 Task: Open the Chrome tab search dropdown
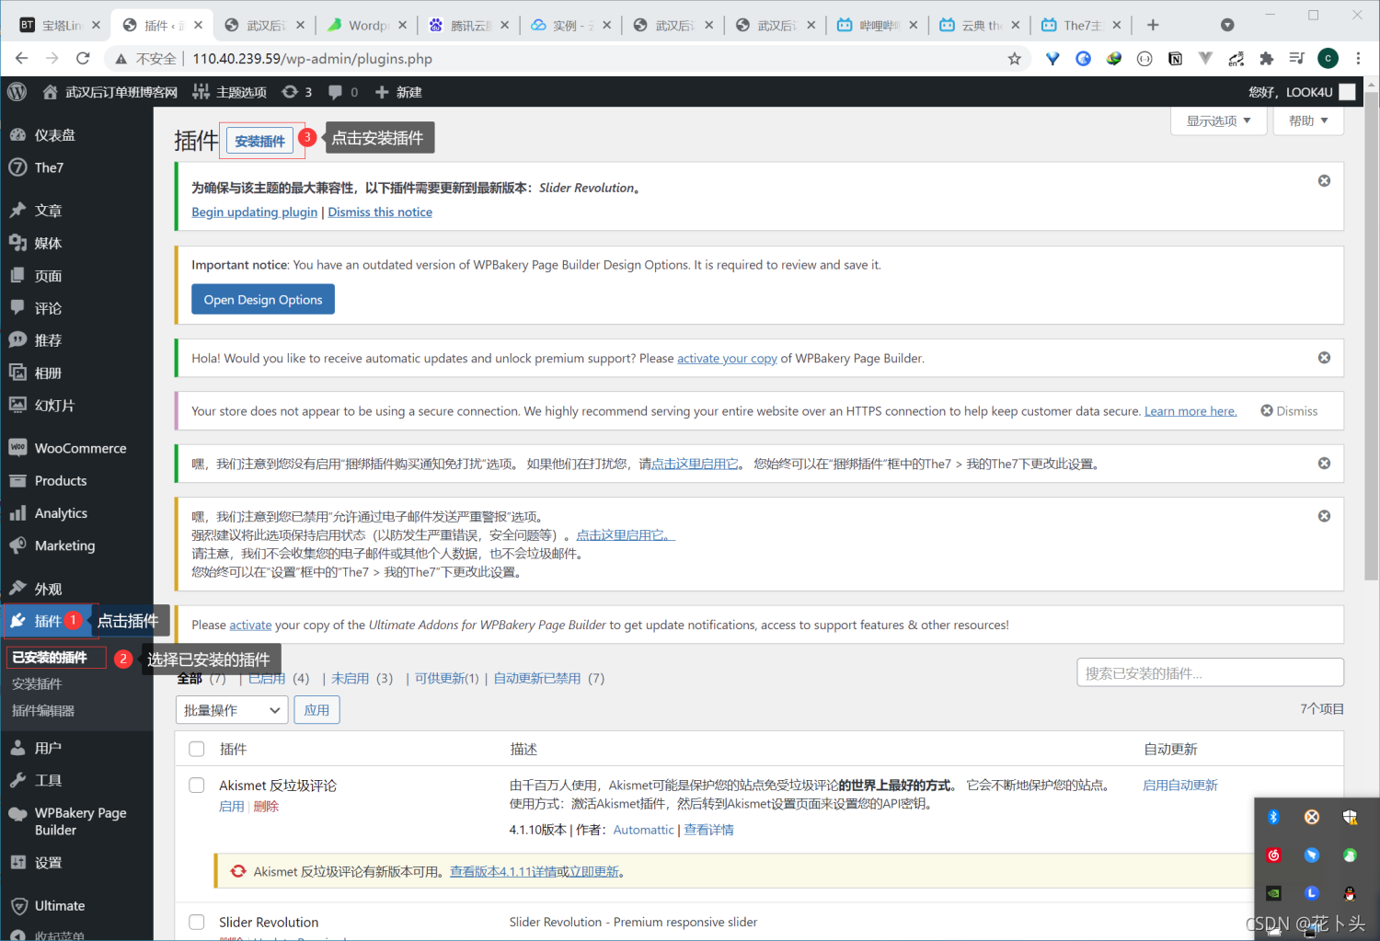click(x=1227, y=25)
